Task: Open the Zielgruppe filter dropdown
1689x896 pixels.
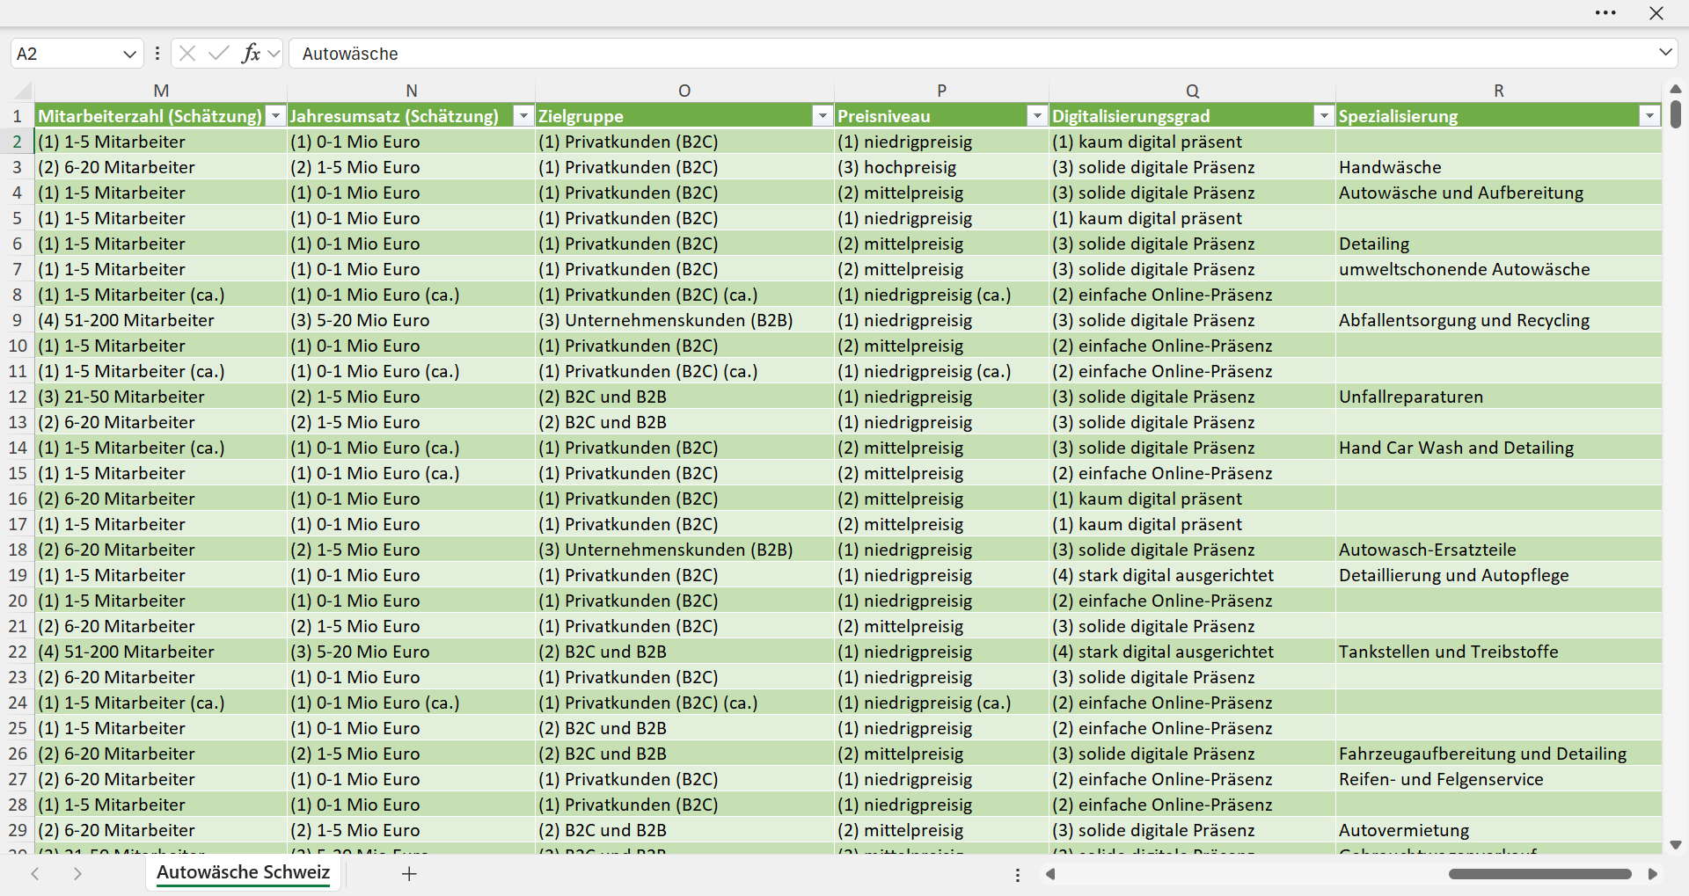Action: pos(823,116)
